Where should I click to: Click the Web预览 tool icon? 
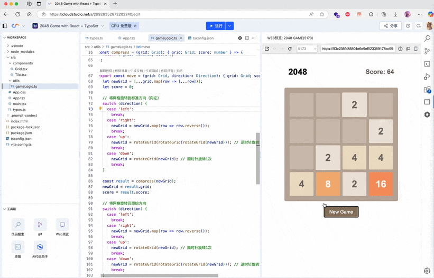point(62,225)
